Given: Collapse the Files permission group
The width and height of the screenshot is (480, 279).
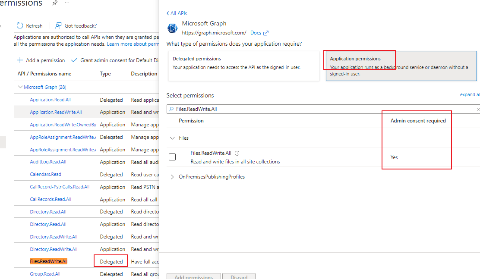Looking at the screenshot, I should (x=172, y=138).
